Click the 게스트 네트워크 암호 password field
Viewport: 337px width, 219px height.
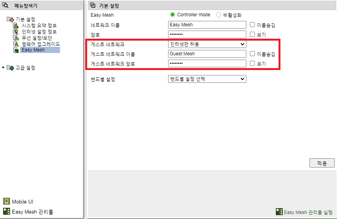click(207, 63)
